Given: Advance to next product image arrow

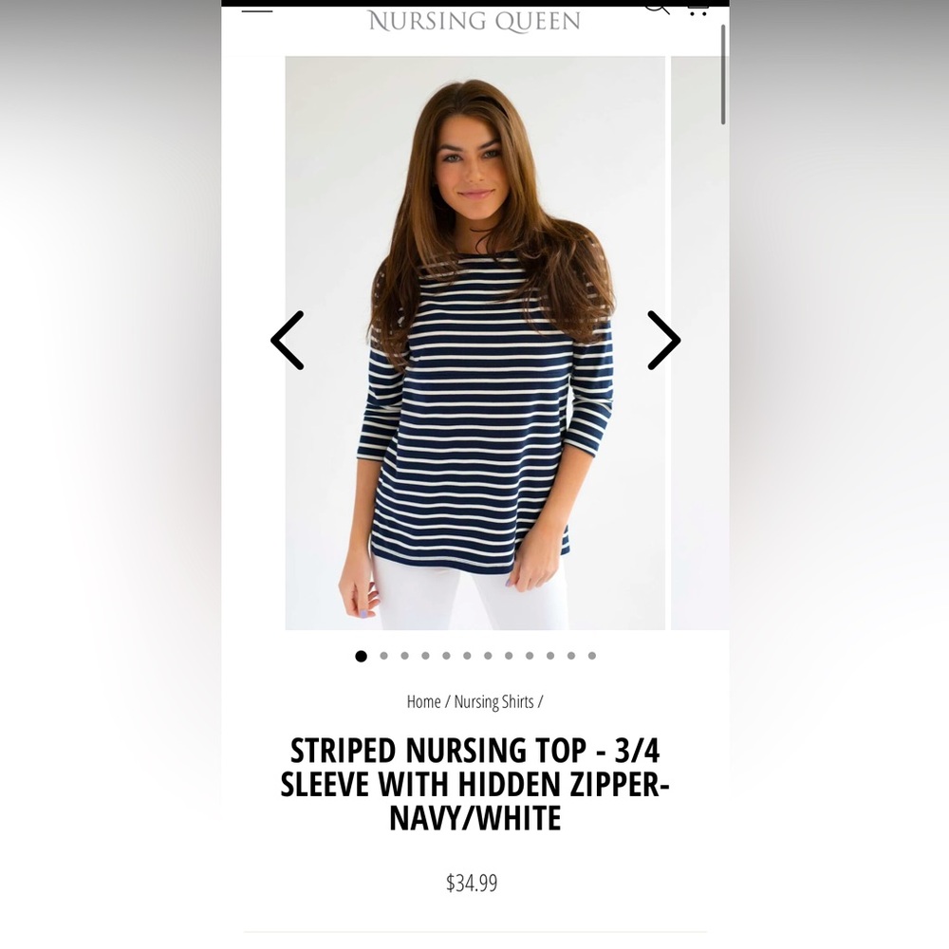Looking at the screenshot, I should point(664,340).
